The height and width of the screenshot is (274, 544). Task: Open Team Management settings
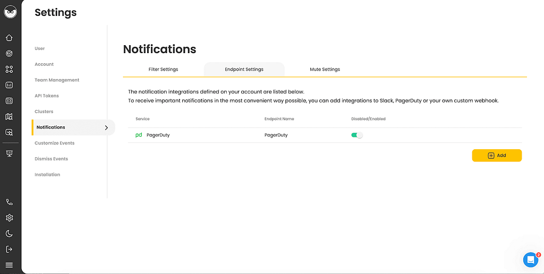point(57,80)
